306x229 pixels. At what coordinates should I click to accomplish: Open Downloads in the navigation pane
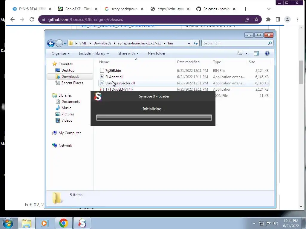tap(70, 77)
